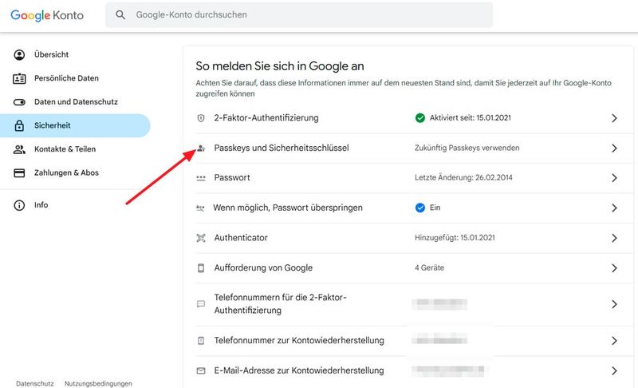Click the Daten und Datenschutz toggle icon

[19, 101]
